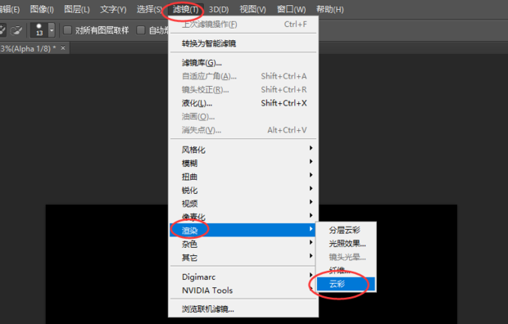The height and width of the screenshot is (324, 508).
Task: Apply the 分层云彩 render filter
Action: 346,230
